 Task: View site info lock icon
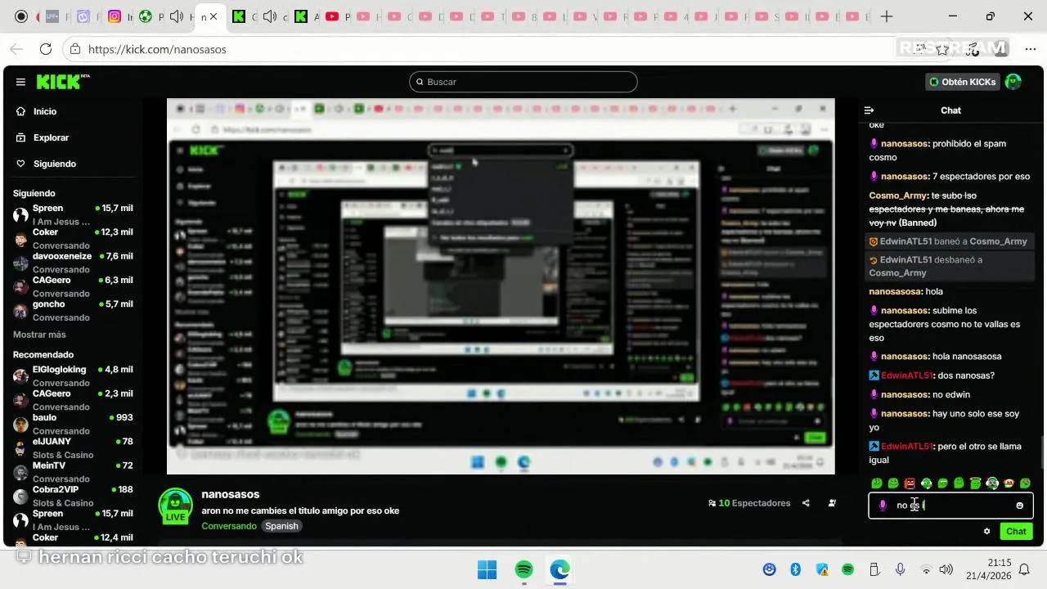click(74, 49)
